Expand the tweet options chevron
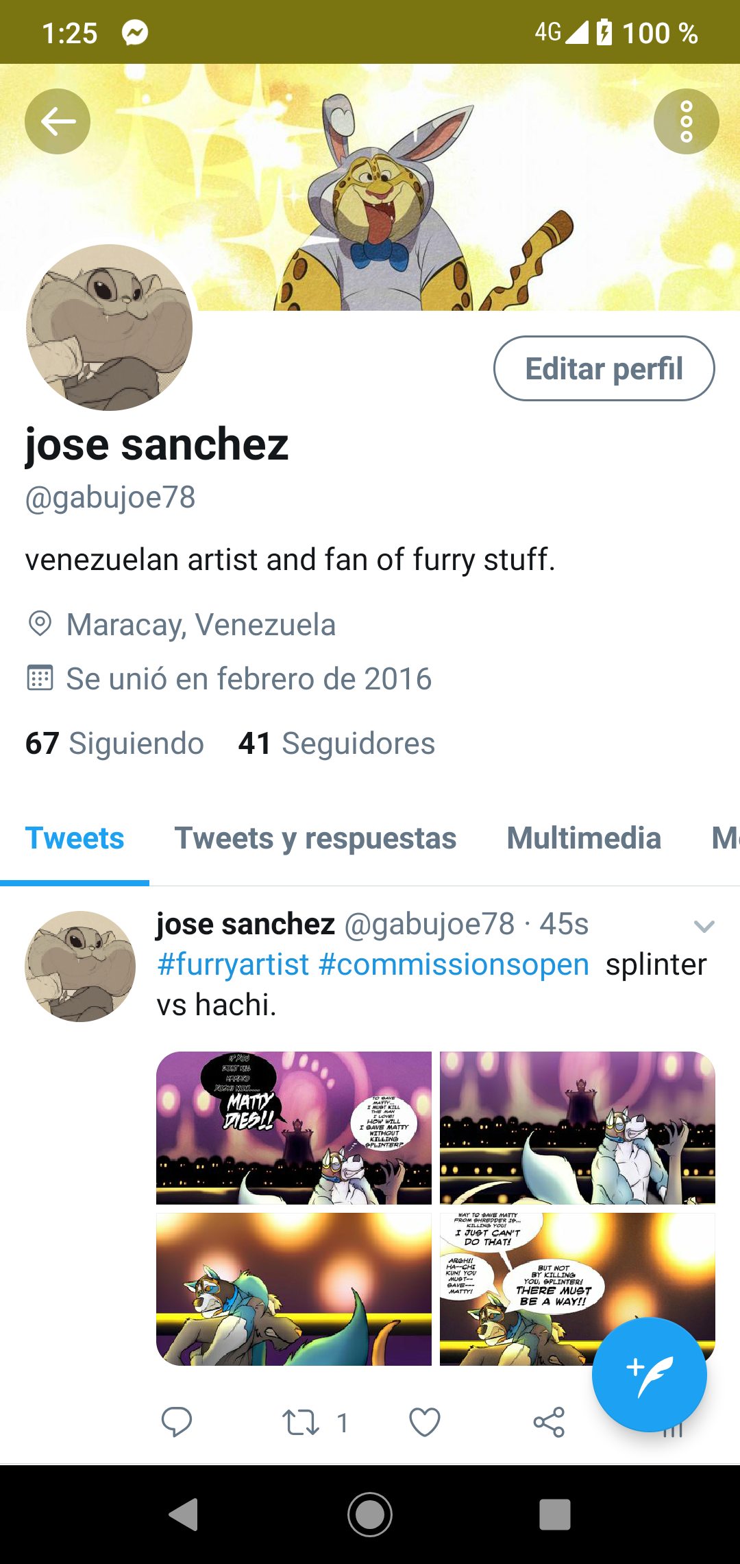 pyautogui.click(x=704, y=927)
